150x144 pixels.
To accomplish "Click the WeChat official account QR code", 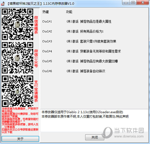I will tap(18, 58).
